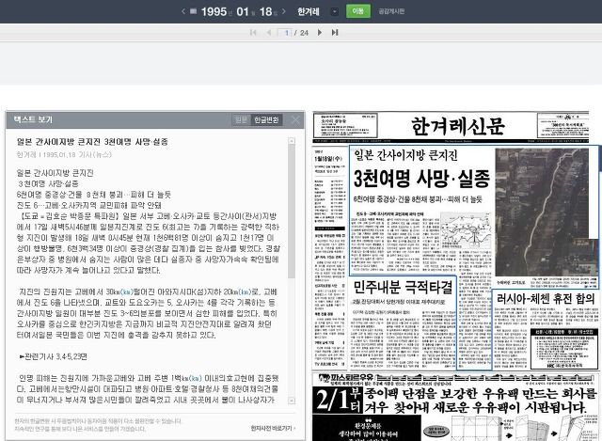Switch text view to 원문
602x441 pixels.
click(x=241, y=119)
